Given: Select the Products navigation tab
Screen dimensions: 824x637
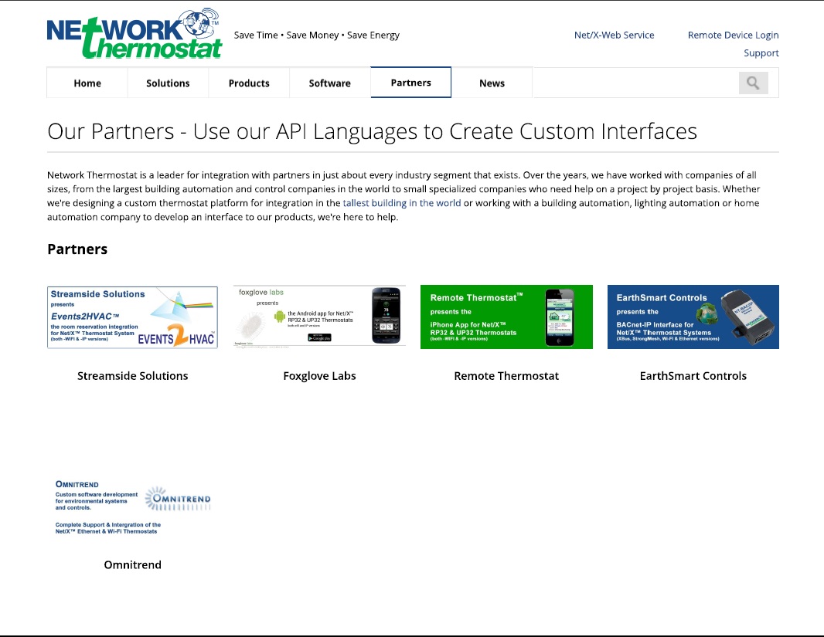Looking at the screenshot, I should tap(249, 83).
